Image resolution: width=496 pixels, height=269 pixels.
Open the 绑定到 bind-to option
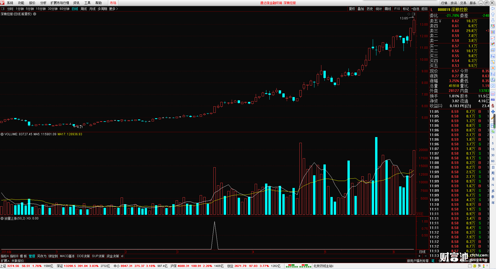[53, 256]
